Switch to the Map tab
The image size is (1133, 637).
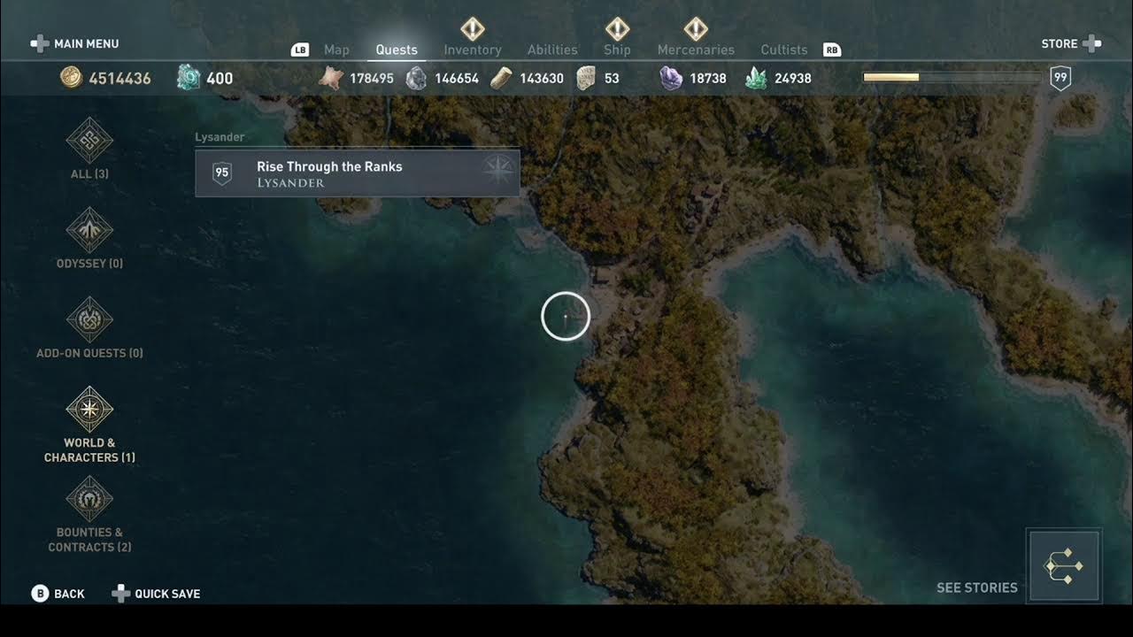336,50
